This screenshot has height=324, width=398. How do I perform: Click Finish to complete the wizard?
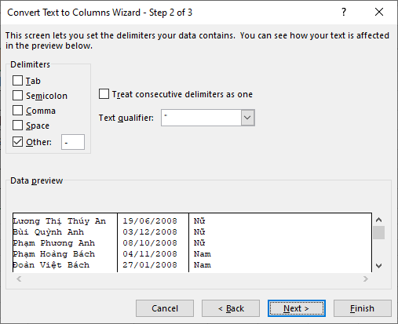[x=363, y=308]
